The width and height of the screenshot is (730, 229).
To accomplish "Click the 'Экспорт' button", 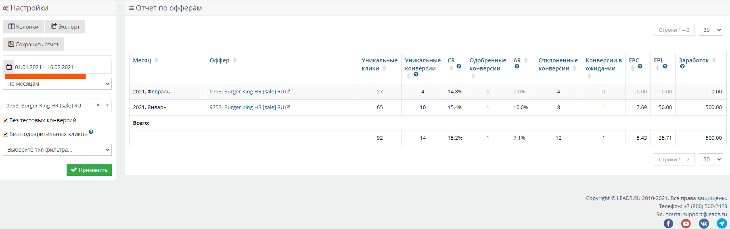I will pyautogui.click(x=65, y=27).
